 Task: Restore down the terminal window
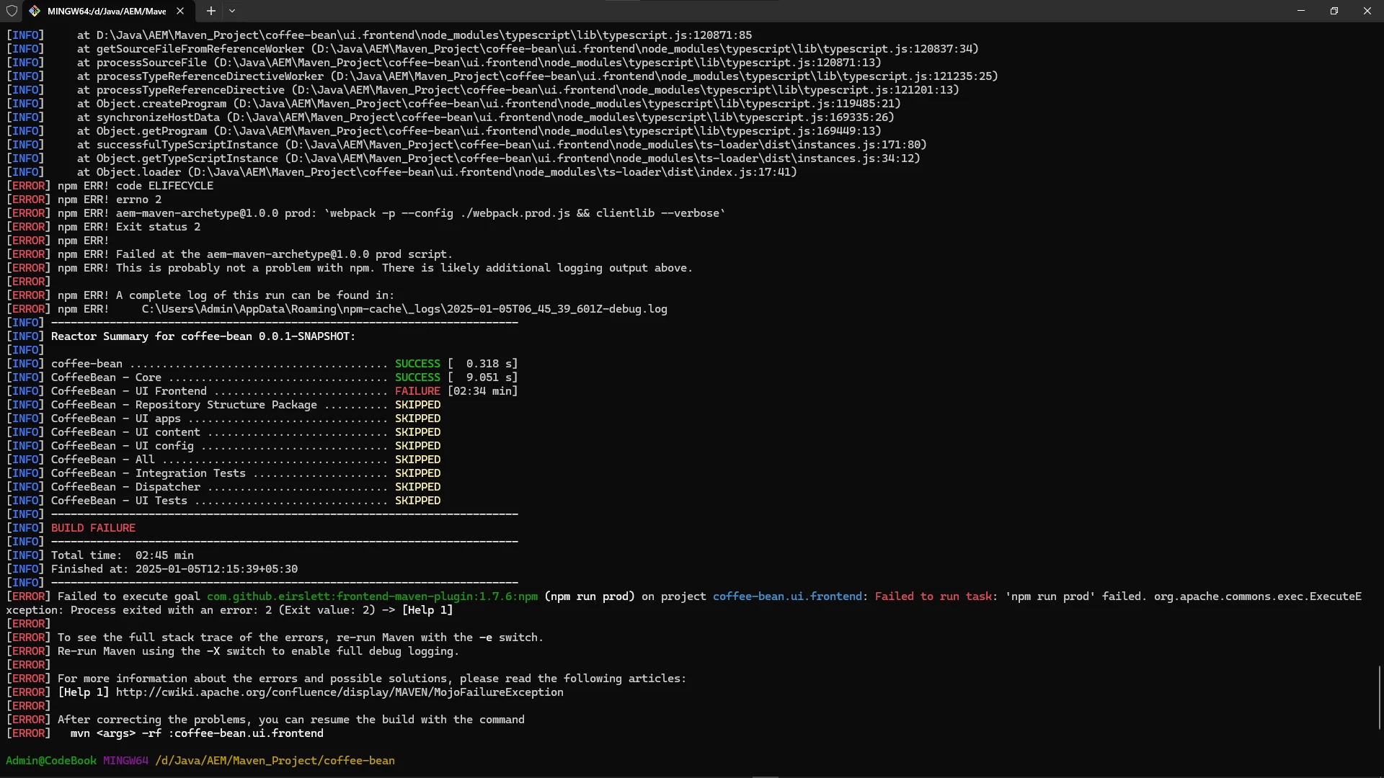[1334, 11]
